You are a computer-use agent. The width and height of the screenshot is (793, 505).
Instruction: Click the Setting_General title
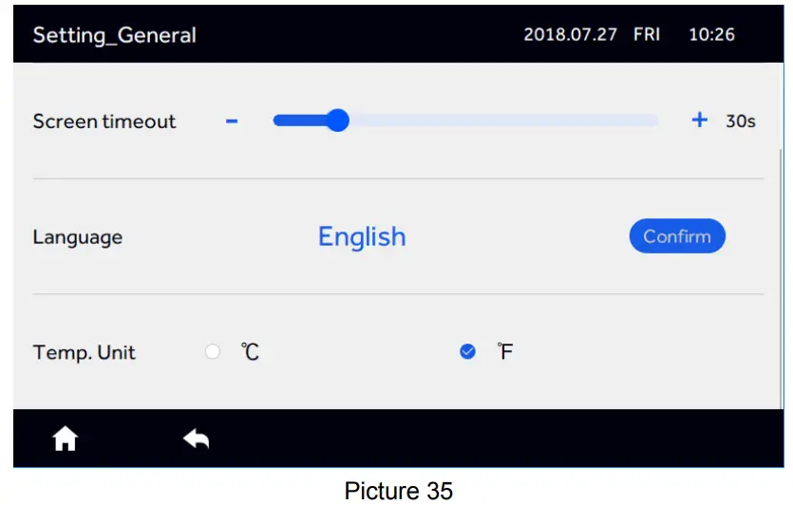[114, 35]
